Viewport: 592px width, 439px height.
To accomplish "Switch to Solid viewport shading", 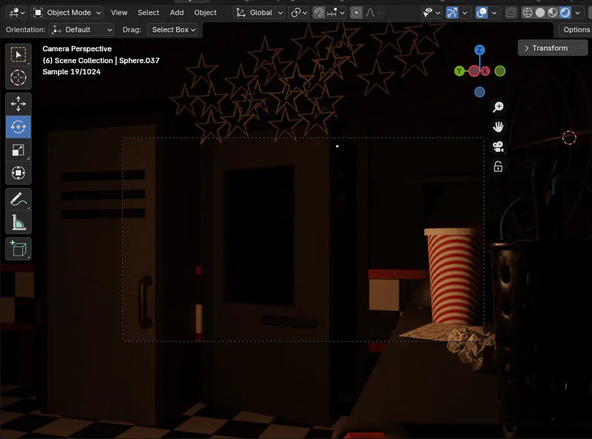I will click(x=540, y=13).
